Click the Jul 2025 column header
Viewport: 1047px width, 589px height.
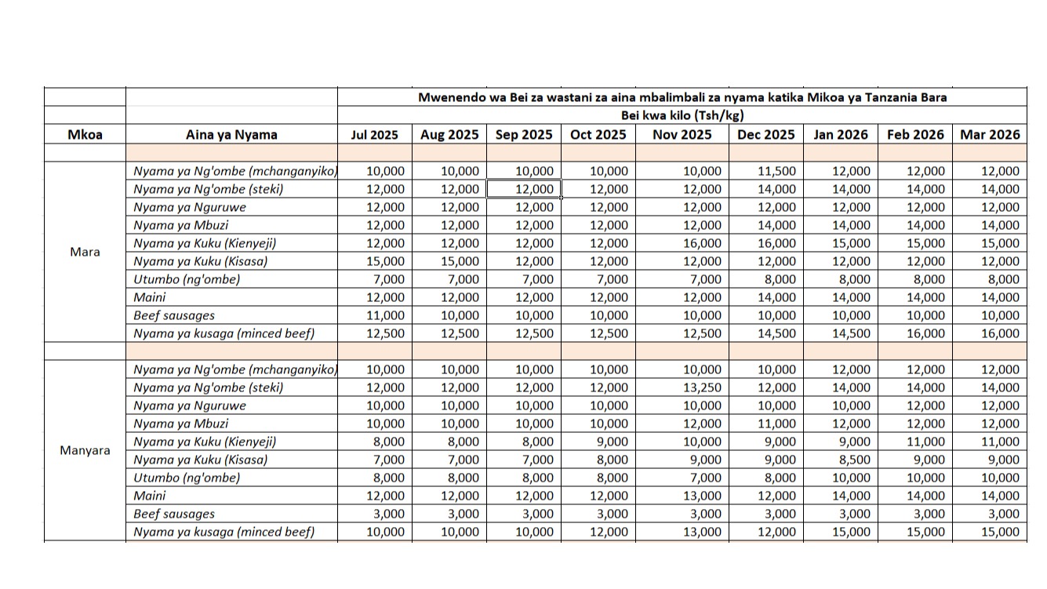point(373,134)
